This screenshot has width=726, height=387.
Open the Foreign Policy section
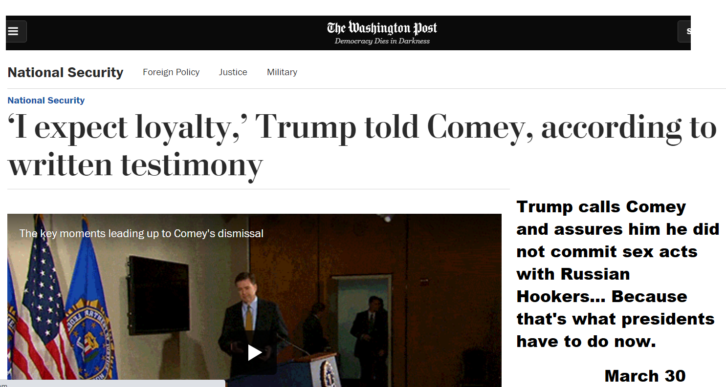pos(171,72)
